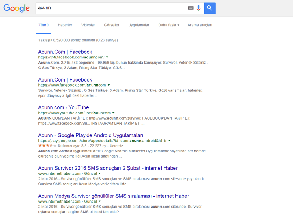
Task: Expand arrow next to play.google.com URL
Action: tap(170, 141)
